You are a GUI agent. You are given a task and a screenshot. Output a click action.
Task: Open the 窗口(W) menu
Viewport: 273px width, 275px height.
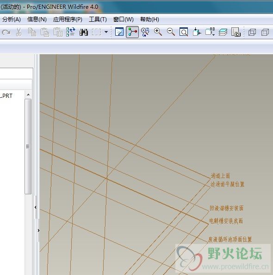point(124,19)
